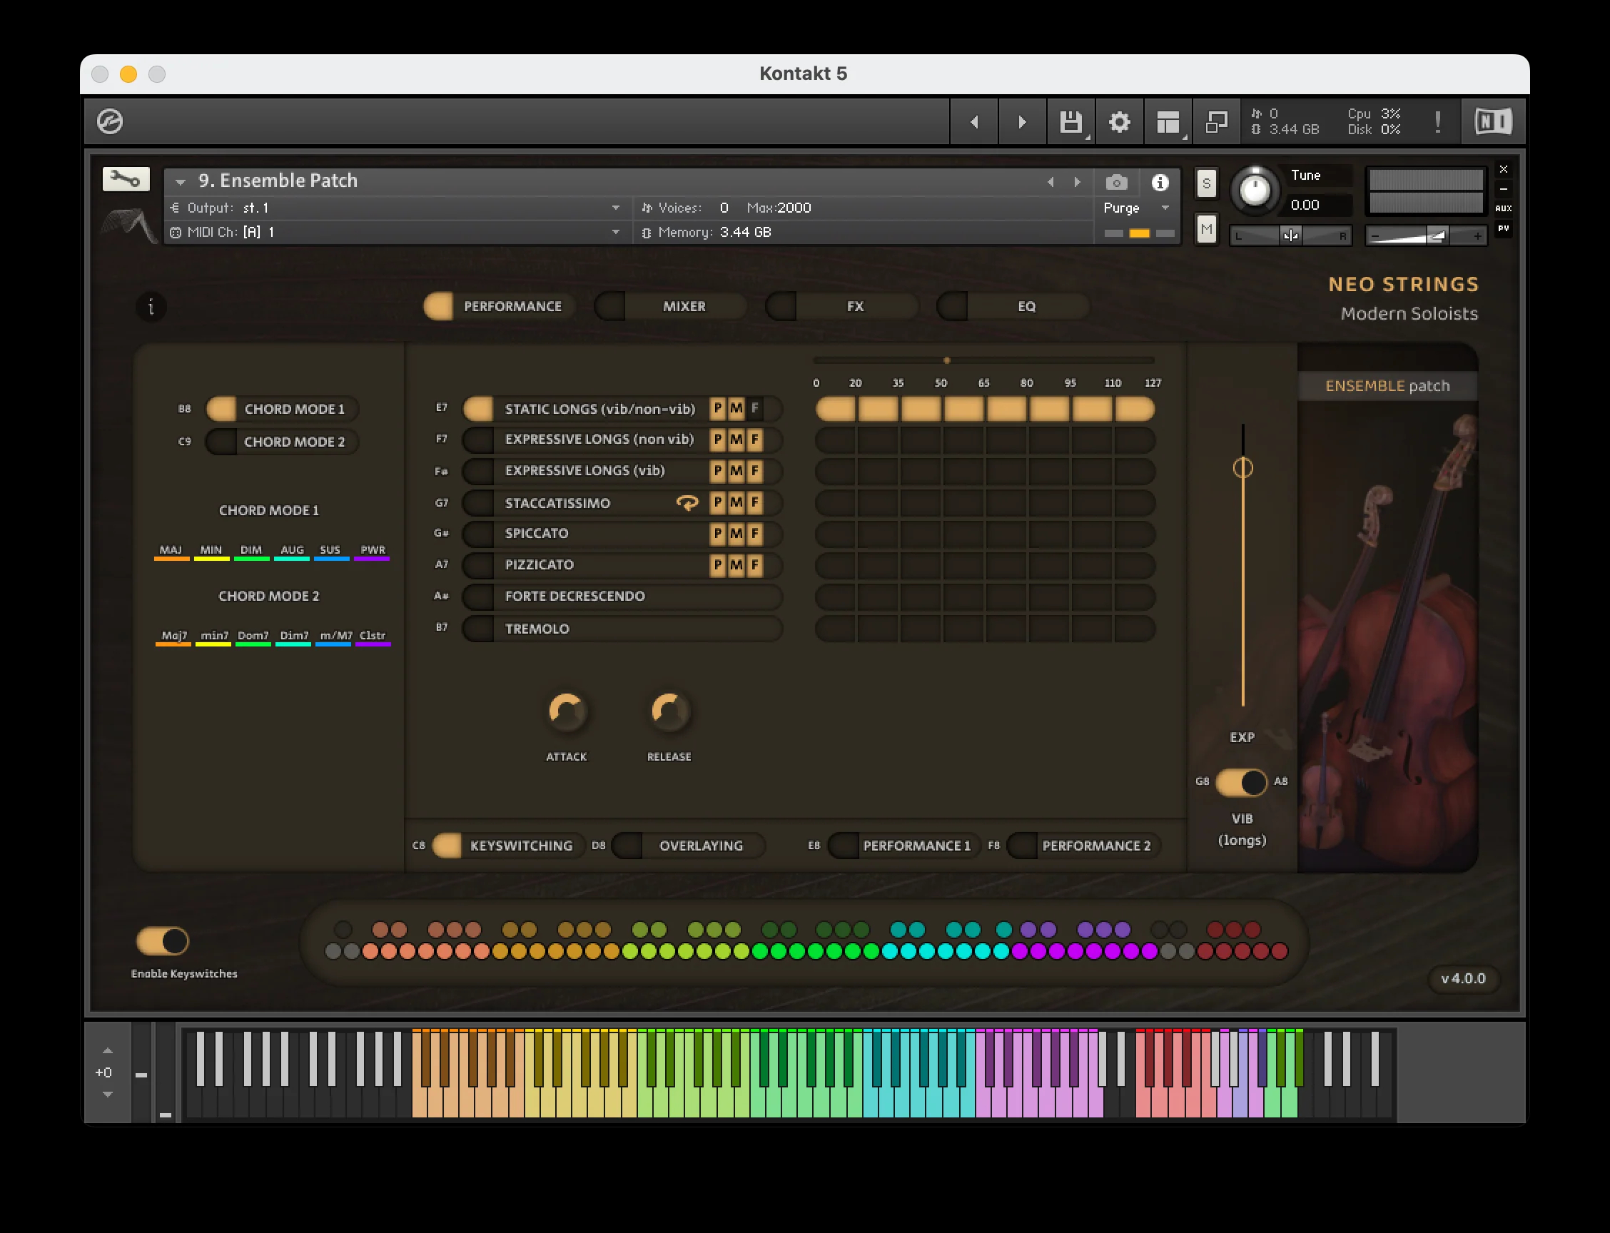Adjust the EXP vertical slider handle

(1242, 467)
